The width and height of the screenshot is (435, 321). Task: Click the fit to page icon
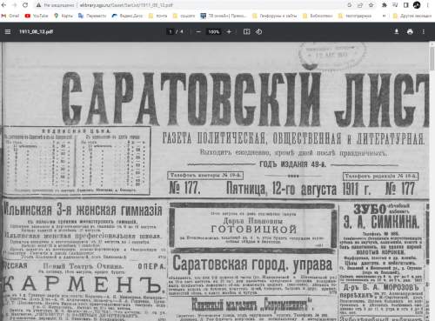click(246, 31)
